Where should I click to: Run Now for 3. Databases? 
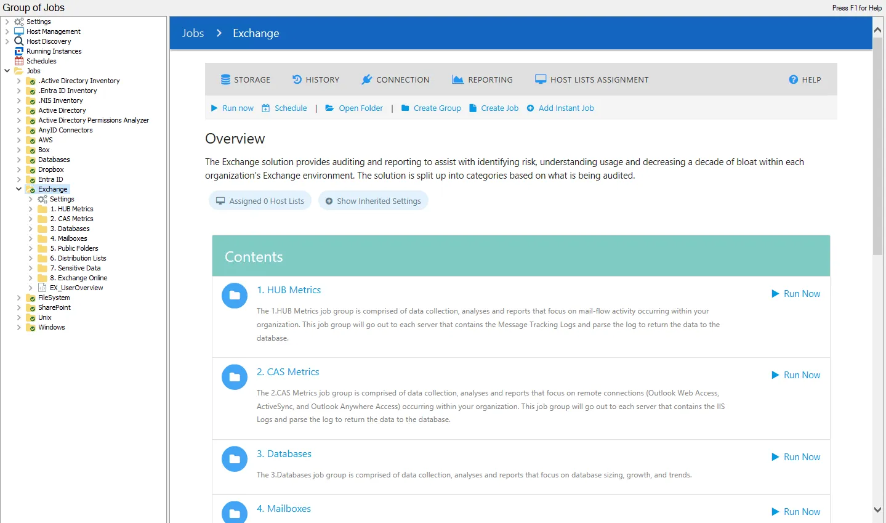pos(796,457)
